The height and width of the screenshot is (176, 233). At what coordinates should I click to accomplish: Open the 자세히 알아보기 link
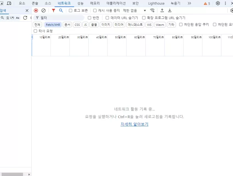(x=134, y=124)
